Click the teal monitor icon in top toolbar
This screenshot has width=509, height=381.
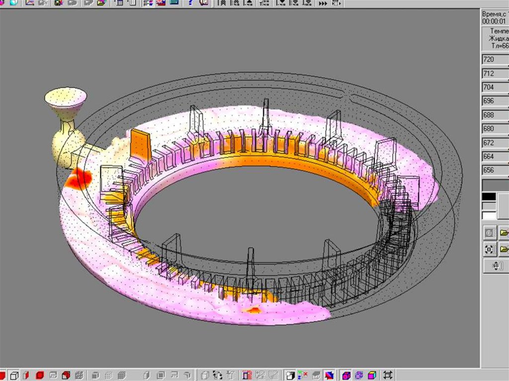[x=174, y=2]
